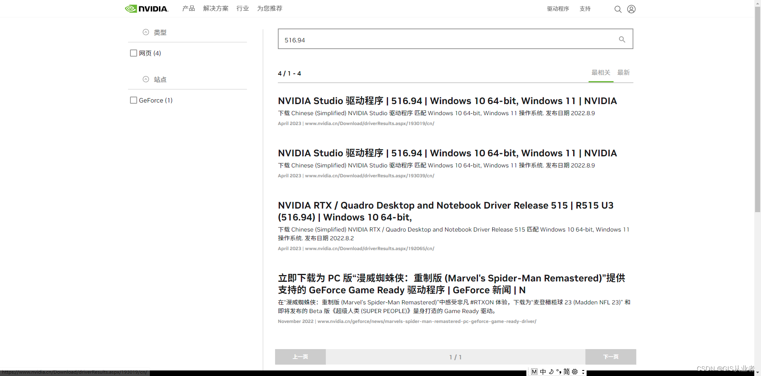Collapse the 站点 filter section

click(x=146, y=79)
